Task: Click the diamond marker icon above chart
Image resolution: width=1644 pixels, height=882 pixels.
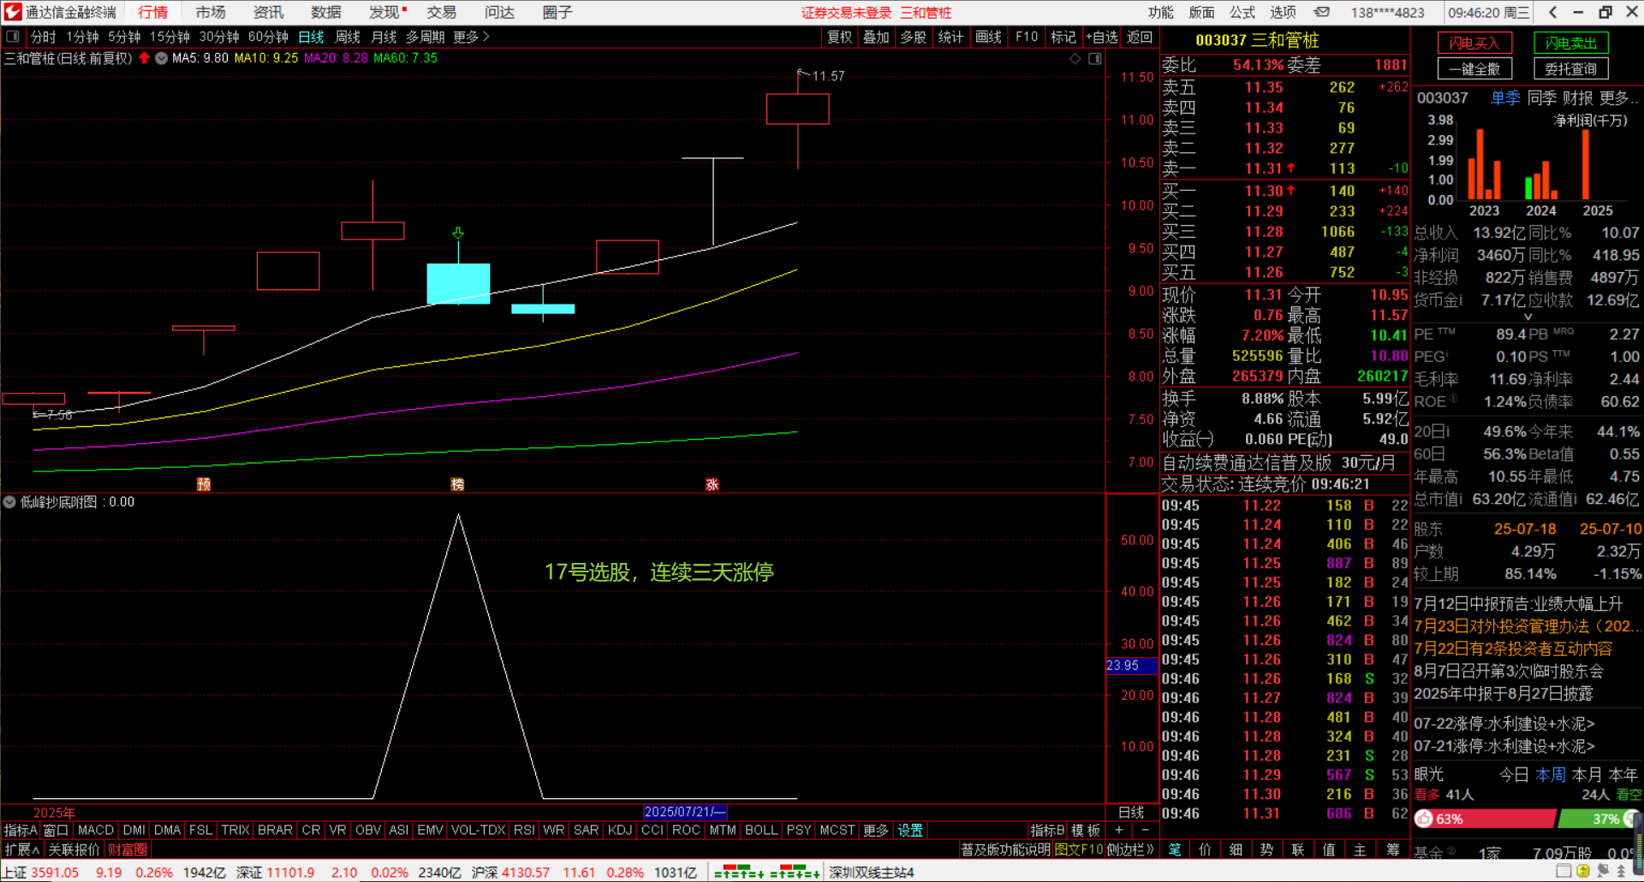Action: [1075, 58]
